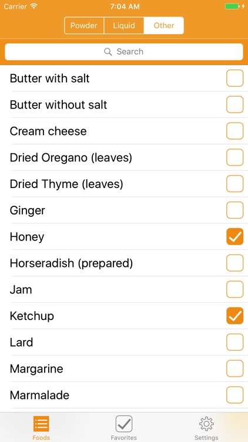Tick the Ginger checkbox

pos(235,210)
